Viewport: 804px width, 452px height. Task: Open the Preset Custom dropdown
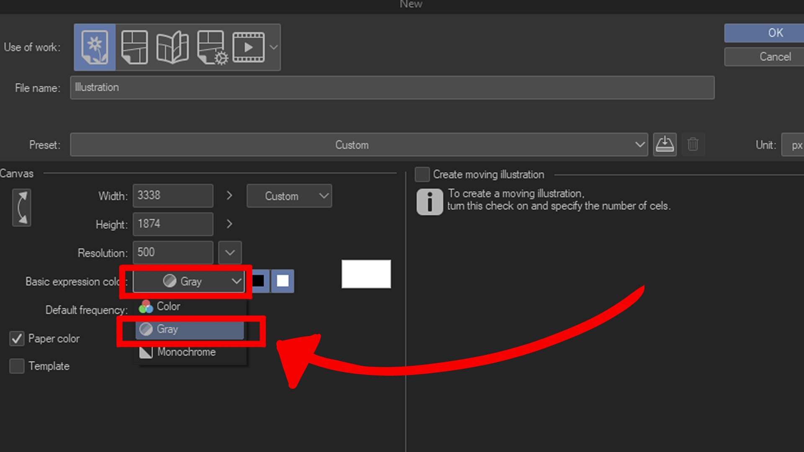(359, 145)
